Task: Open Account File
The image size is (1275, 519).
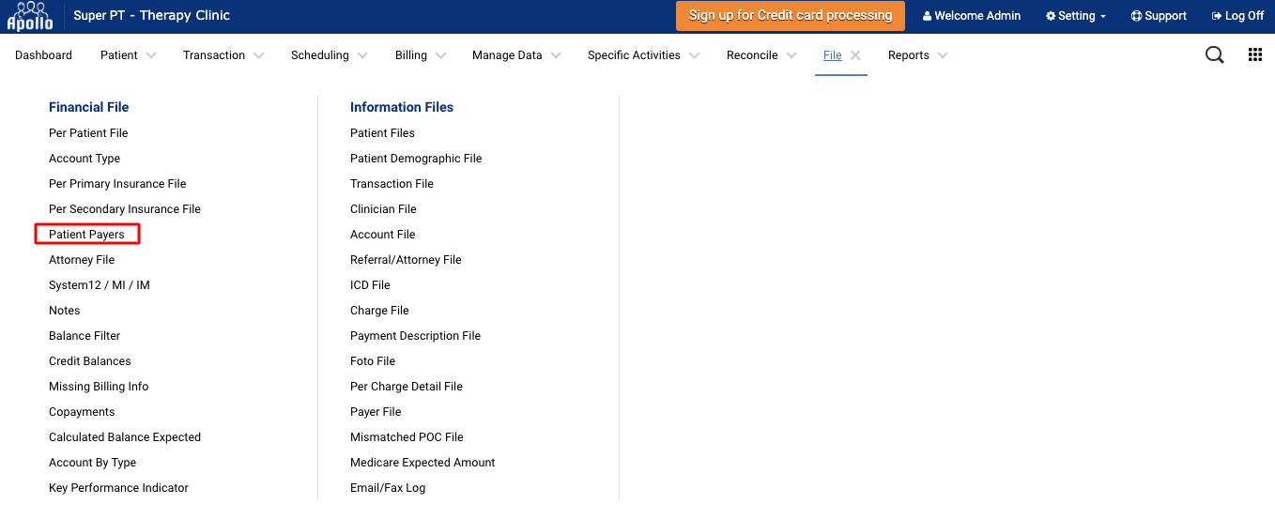Action: click(x=382, y=235)
